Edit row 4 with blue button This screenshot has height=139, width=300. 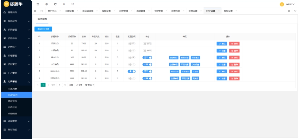(x=222, y=65)
